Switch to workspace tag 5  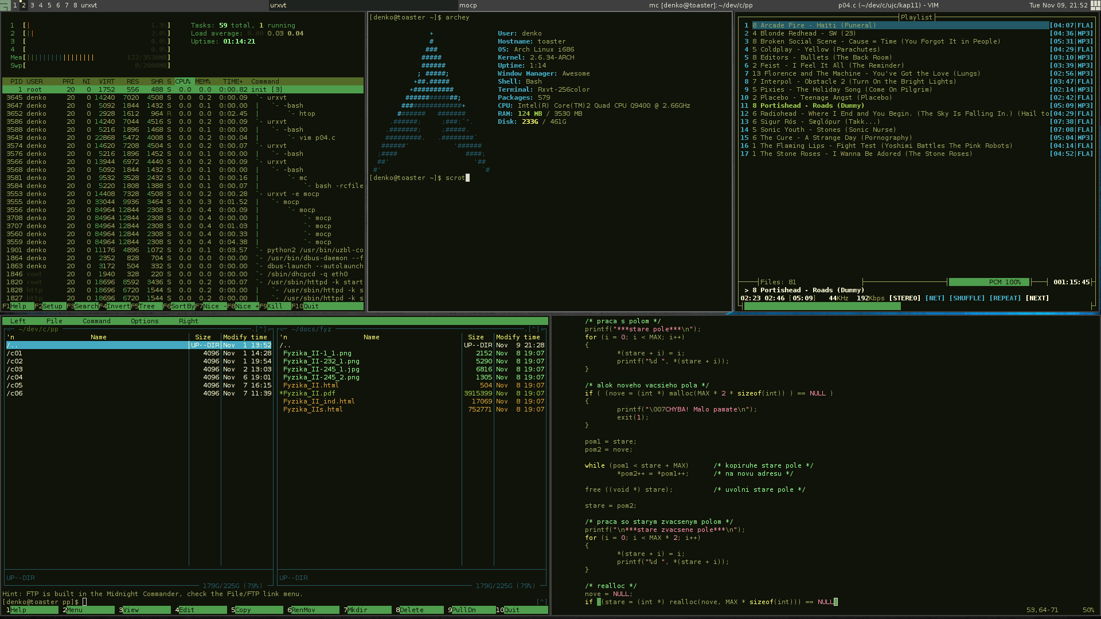pos(49,5)
